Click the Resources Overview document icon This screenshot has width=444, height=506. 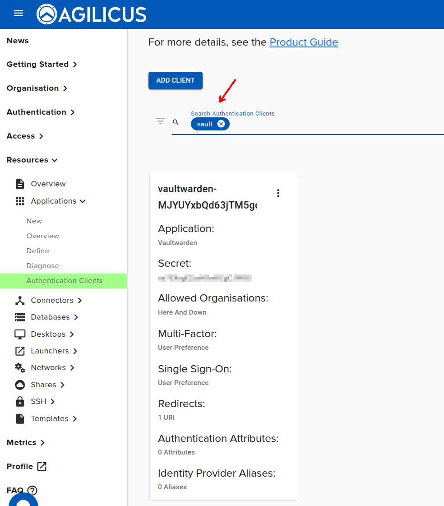[x=20, y=184]
